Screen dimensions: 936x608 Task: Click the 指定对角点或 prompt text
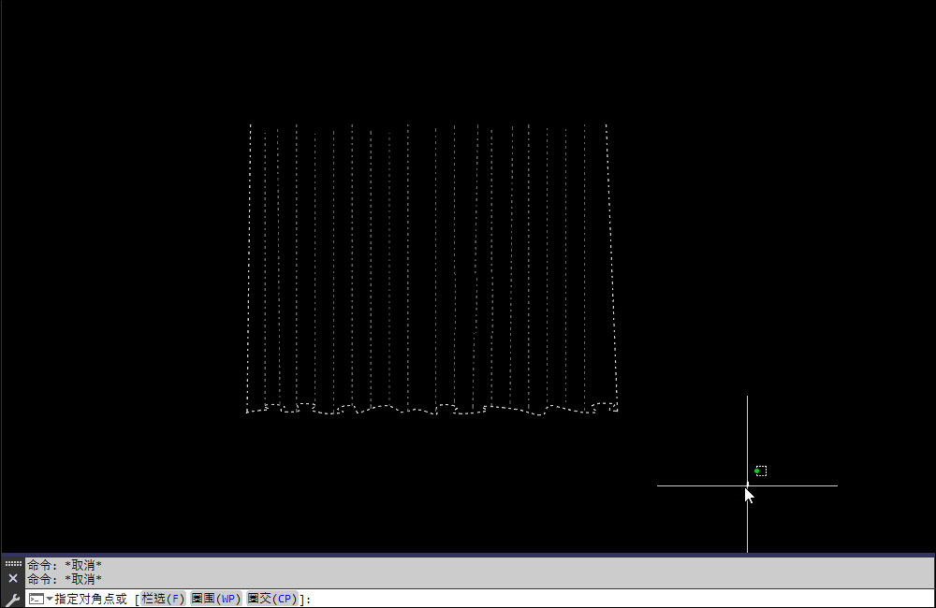tap(91, 599)
